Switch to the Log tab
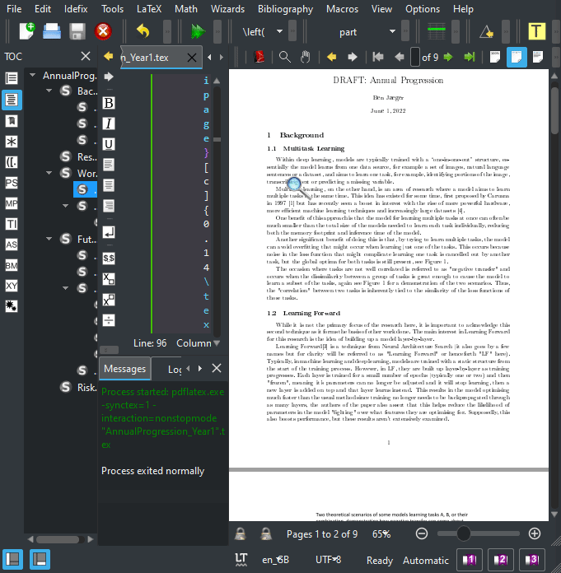Image resolution: width=561 pixels, height=573 pixels. [x=175, y=370]
